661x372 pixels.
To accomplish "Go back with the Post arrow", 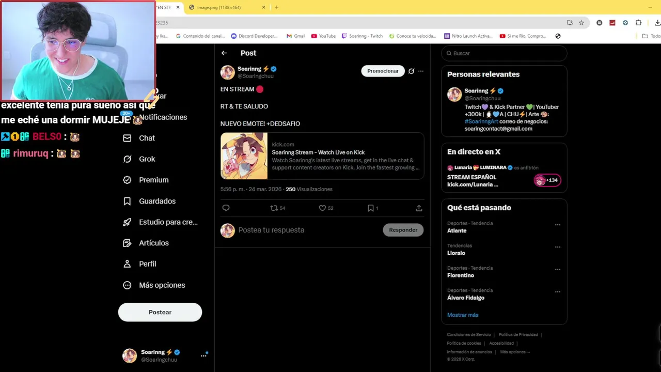I will pos(224,53).
